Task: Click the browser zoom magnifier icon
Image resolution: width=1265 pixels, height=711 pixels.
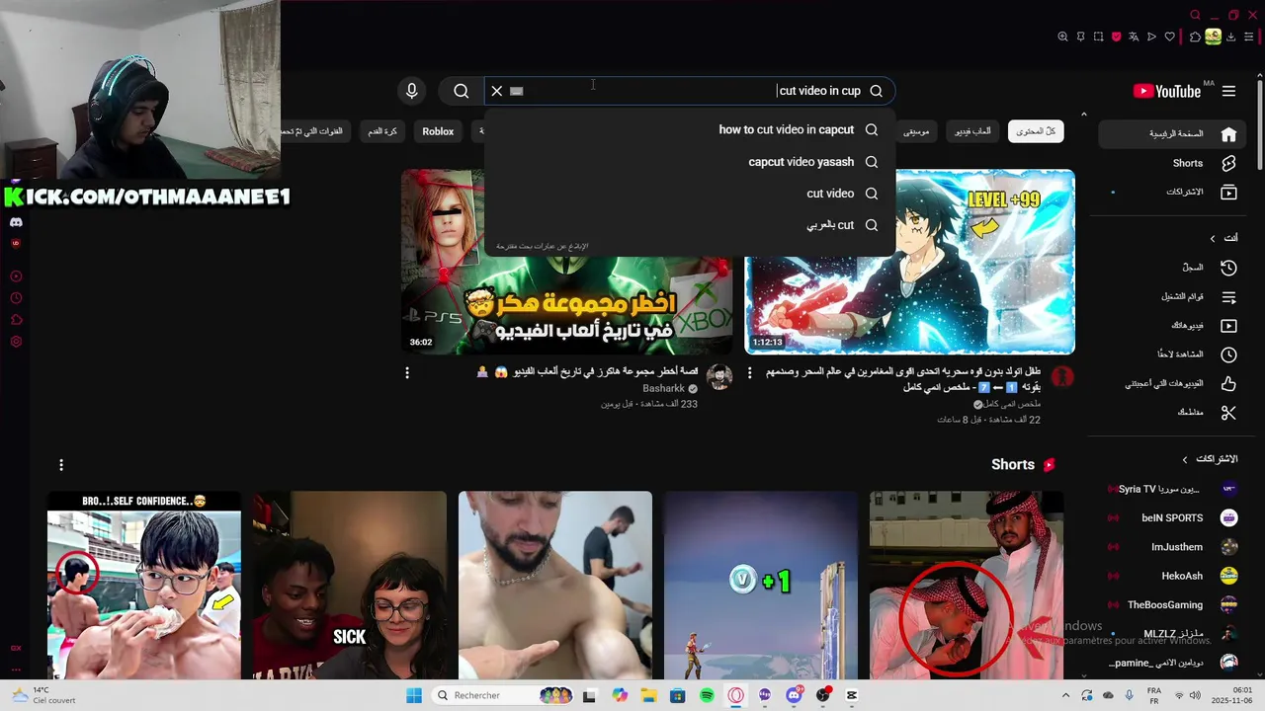Action: pos(1062,37)
